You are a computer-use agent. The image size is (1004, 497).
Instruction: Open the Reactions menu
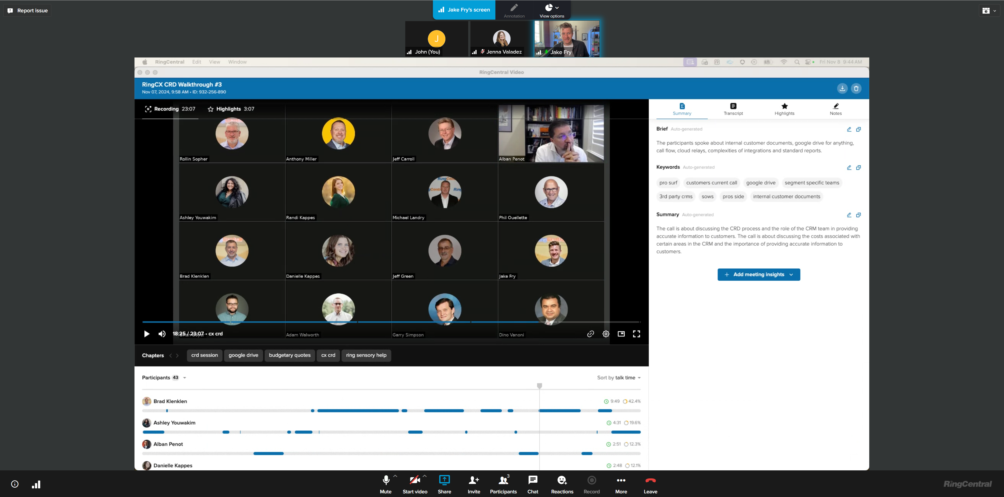(x=562, y=484)
